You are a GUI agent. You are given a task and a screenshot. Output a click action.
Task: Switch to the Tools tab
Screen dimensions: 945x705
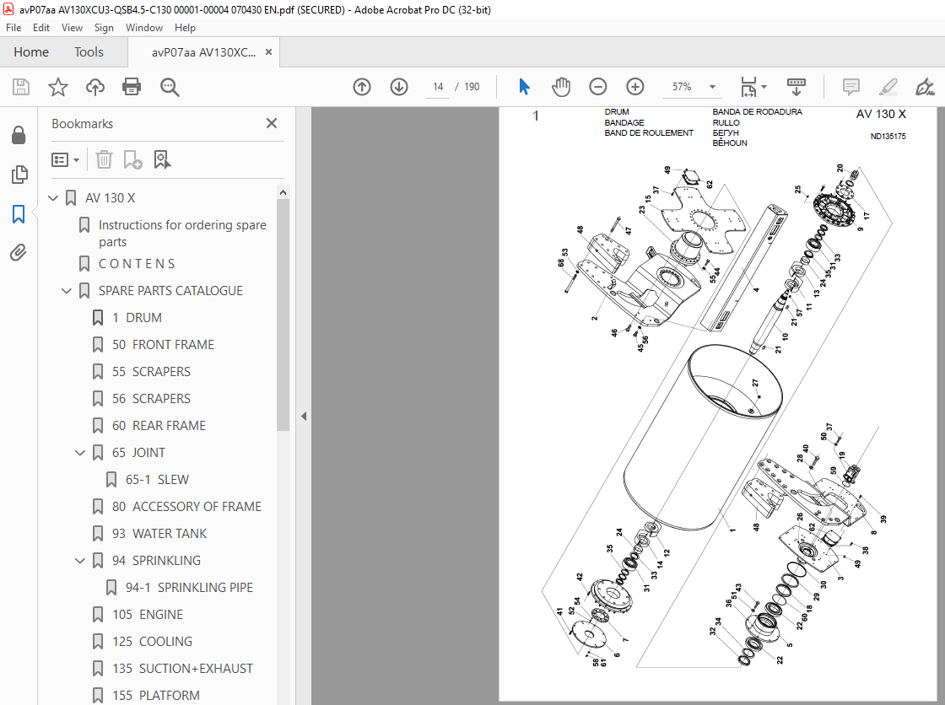[x=89, y=52]
